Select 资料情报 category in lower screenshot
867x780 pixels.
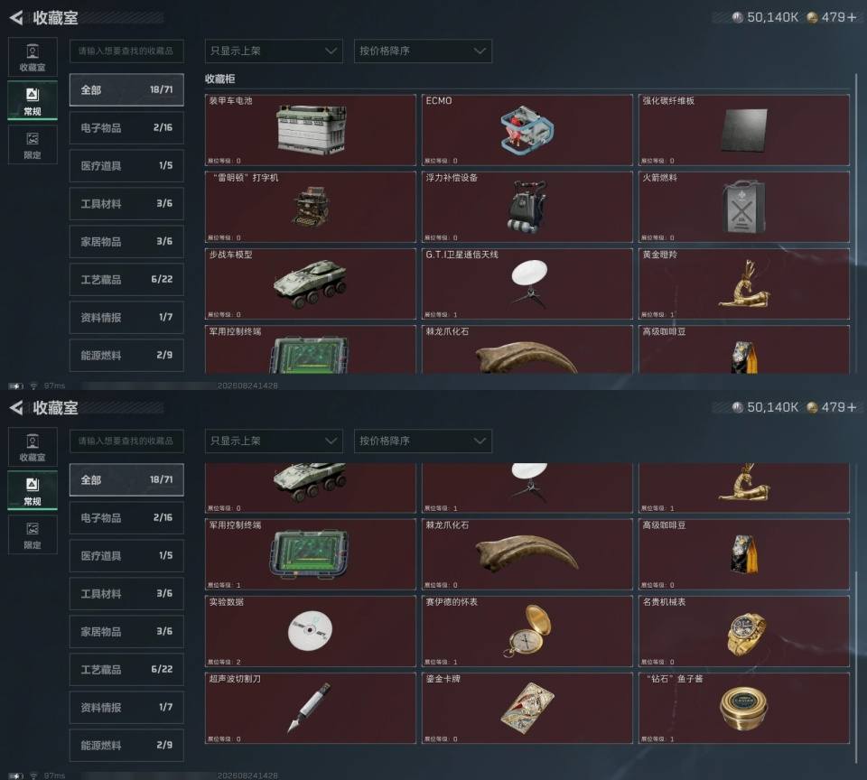(126, 708)
